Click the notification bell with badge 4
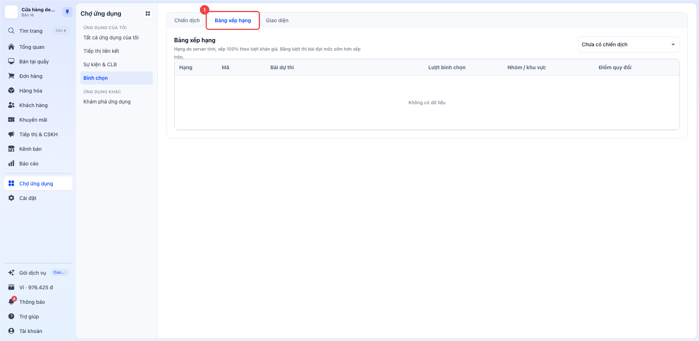This screenshot has width=699, height=341. (12, 301)
